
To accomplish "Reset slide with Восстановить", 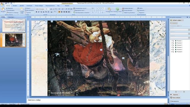I will [x=29, y=10].
